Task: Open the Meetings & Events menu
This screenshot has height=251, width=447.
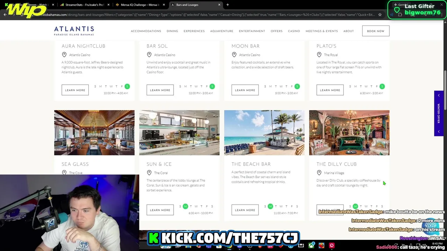Action: point(322,31)
